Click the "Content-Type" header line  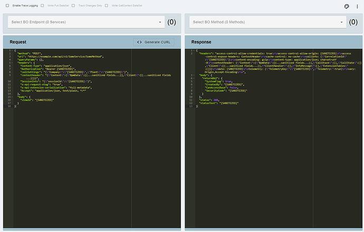click(x=46, y=66)
